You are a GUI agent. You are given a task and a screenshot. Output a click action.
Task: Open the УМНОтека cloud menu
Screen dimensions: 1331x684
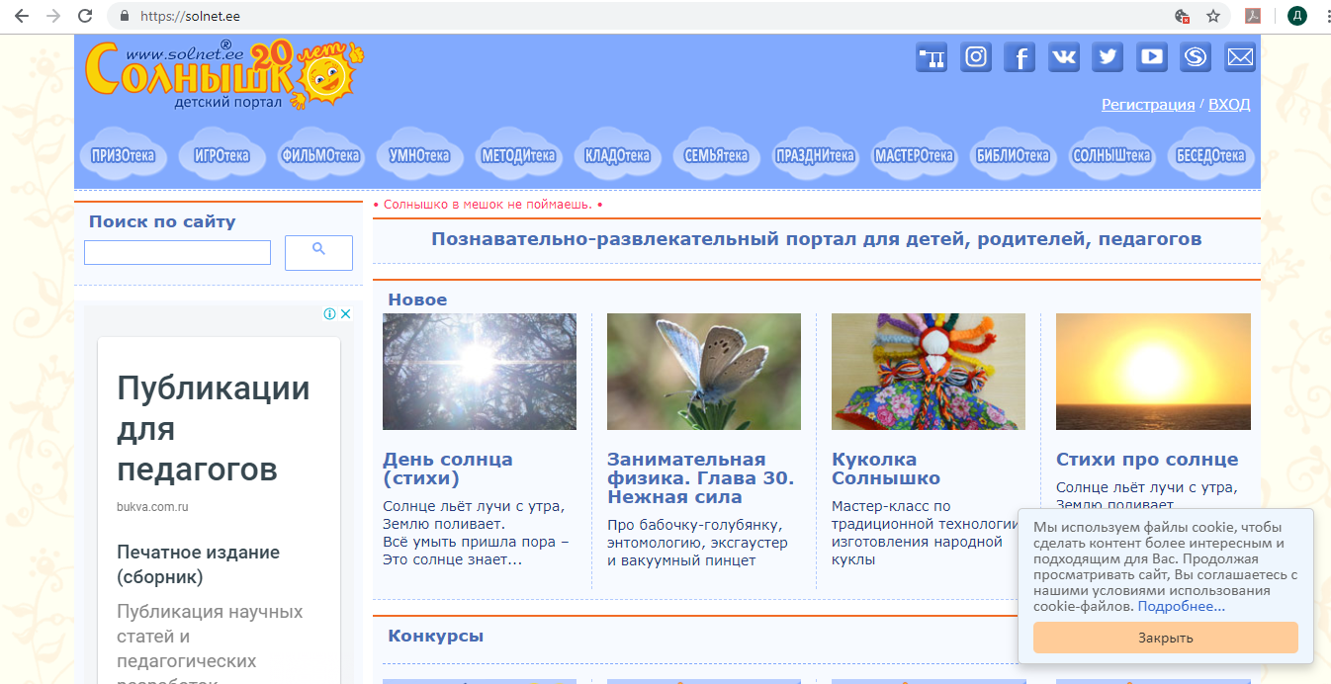click(419, 155)
